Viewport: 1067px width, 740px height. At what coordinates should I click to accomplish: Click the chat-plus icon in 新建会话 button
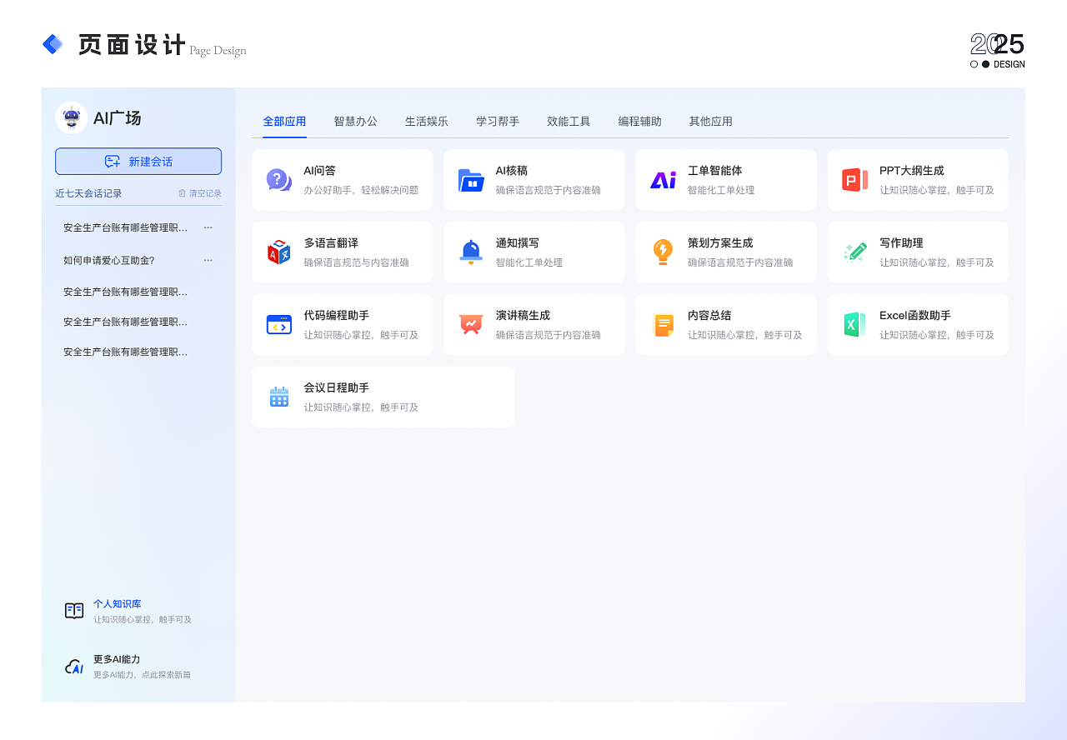tap(113, 162)
